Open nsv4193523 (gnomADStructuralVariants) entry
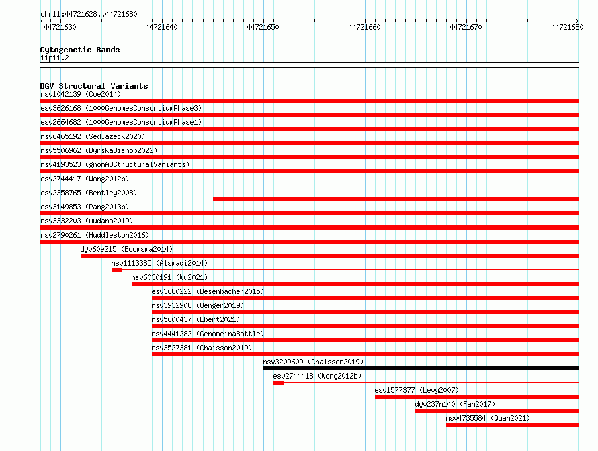This screenshot has height=451, width=598. [x=115, y=164]
